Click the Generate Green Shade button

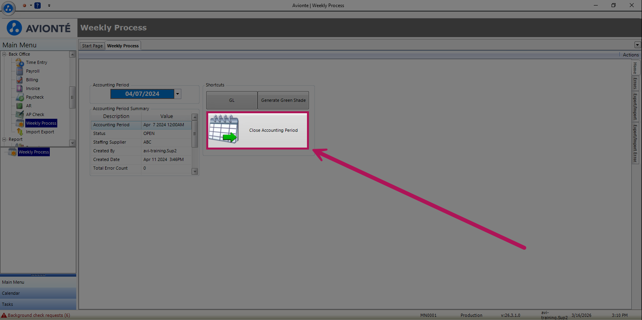[283, 100]
